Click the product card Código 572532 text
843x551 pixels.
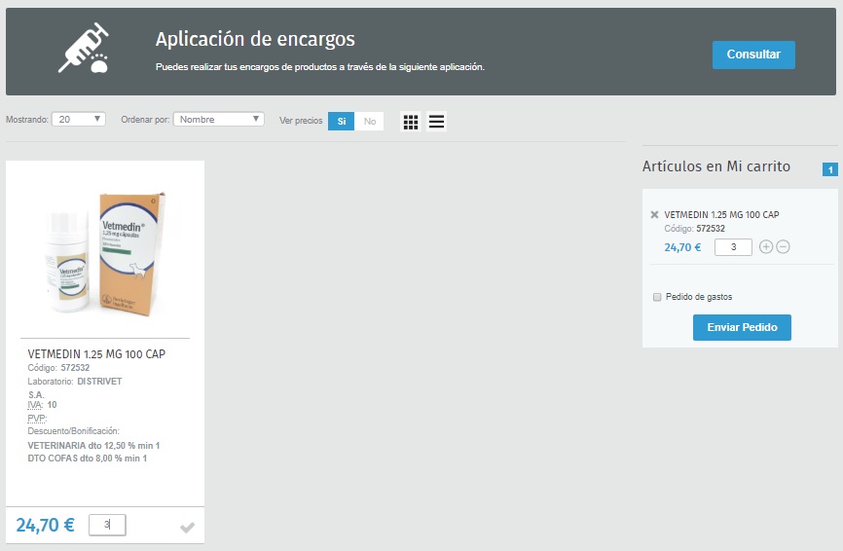58,368
